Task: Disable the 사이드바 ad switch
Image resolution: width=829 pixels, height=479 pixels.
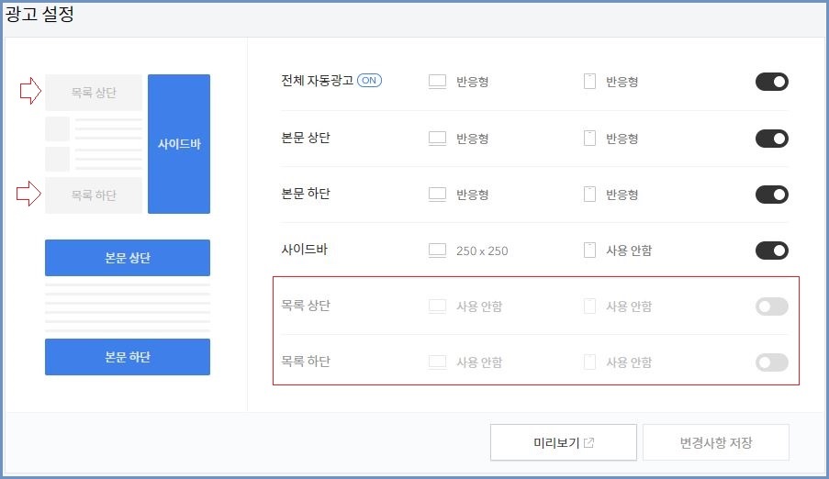Action: [x=771, y=251]
